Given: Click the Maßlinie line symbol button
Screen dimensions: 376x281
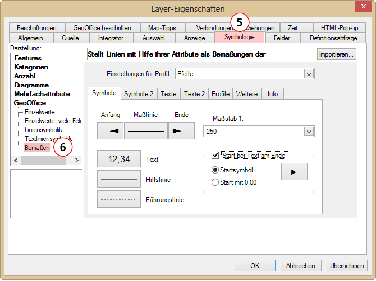Looking at the screenshot, I should tap(145, 130).
